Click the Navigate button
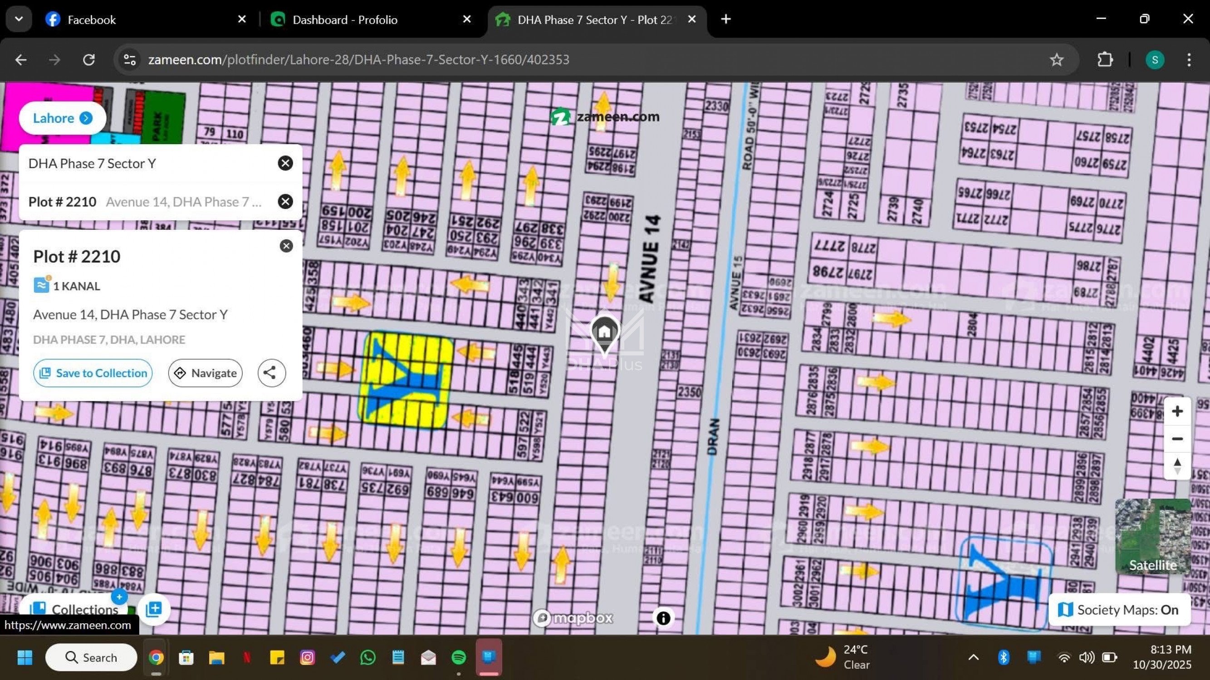The width and height of the screenshot is (1210, 680). point(205,373)
